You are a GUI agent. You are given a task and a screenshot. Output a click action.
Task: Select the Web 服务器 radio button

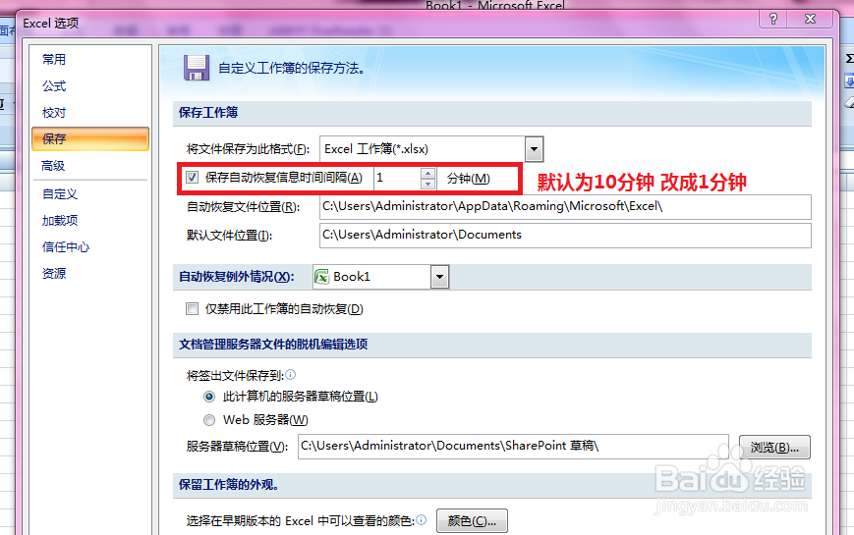[x=209, y=420]
